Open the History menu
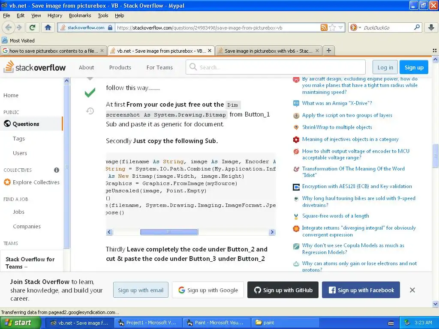Viewport: 439px width, 329px height. pyautogui.click(x=54, y=15)
